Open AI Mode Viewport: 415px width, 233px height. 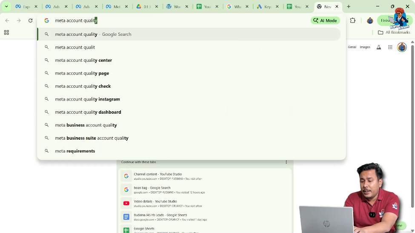325,20
